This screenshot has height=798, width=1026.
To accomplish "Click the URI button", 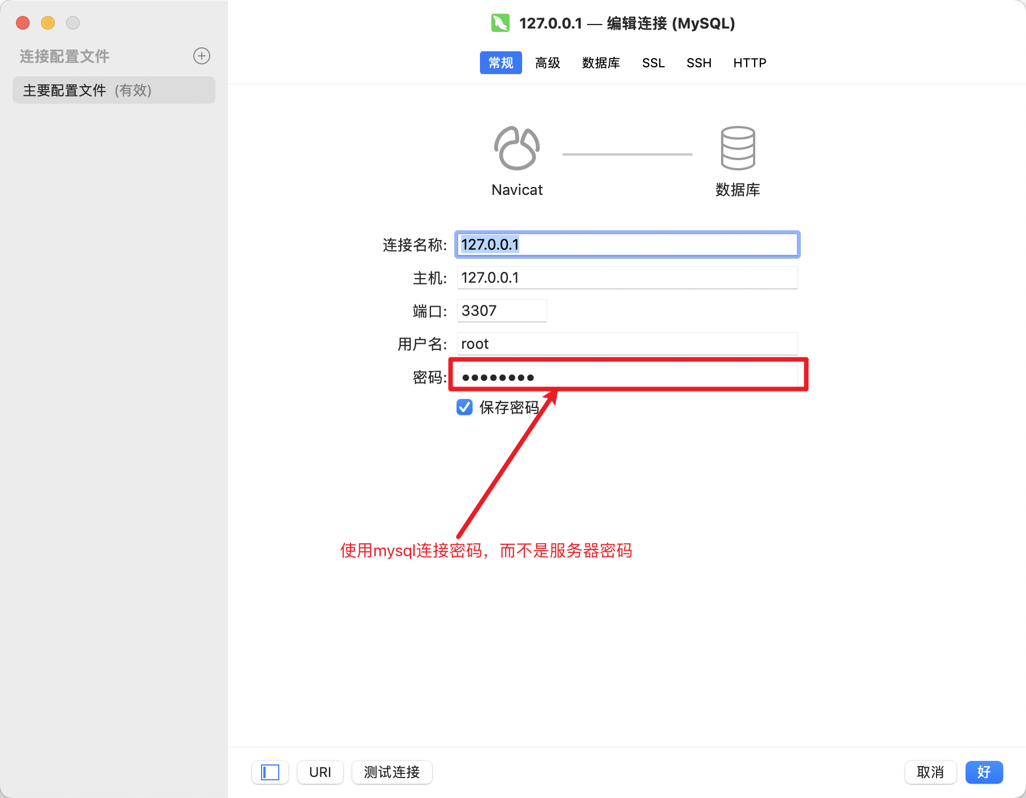I will point(320,772).
